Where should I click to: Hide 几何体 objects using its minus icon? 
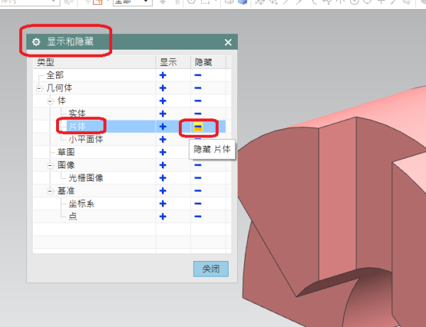pos(198,88)
